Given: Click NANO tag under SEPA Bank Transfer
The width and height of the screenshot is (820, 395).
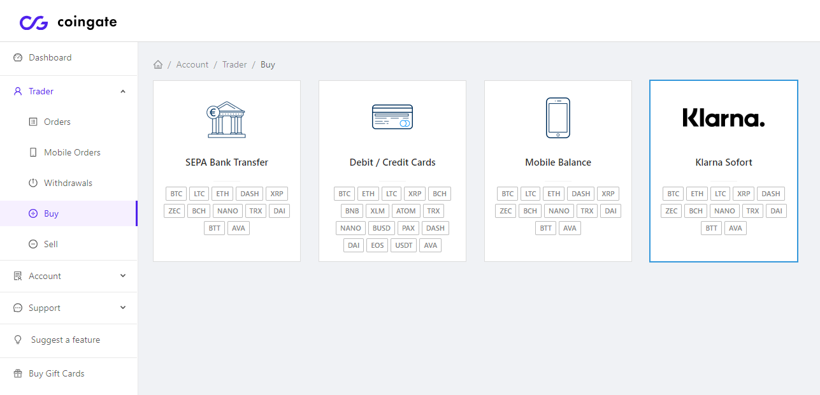Looking at the screenshot, I should [227, 211].
